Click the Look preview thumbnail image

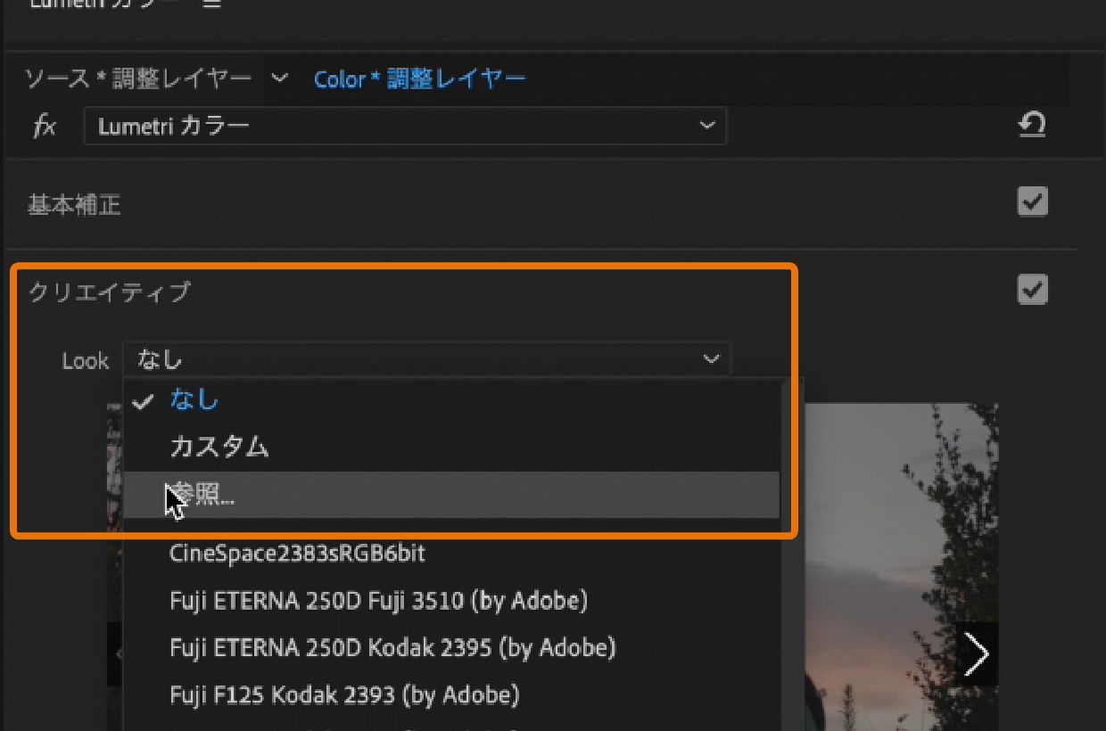[x=892, y=535]
